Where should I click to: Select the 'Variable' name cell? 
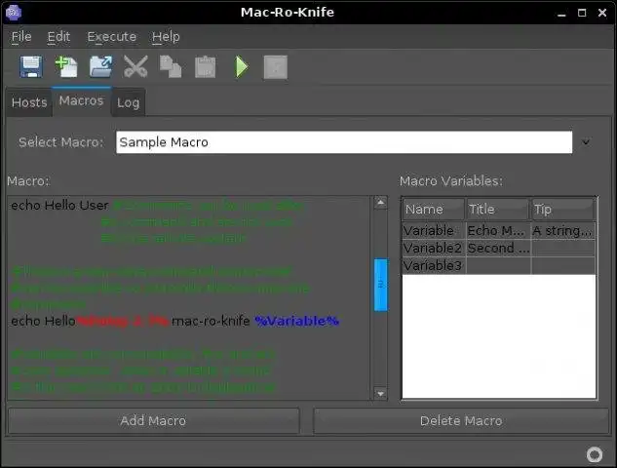434,231
